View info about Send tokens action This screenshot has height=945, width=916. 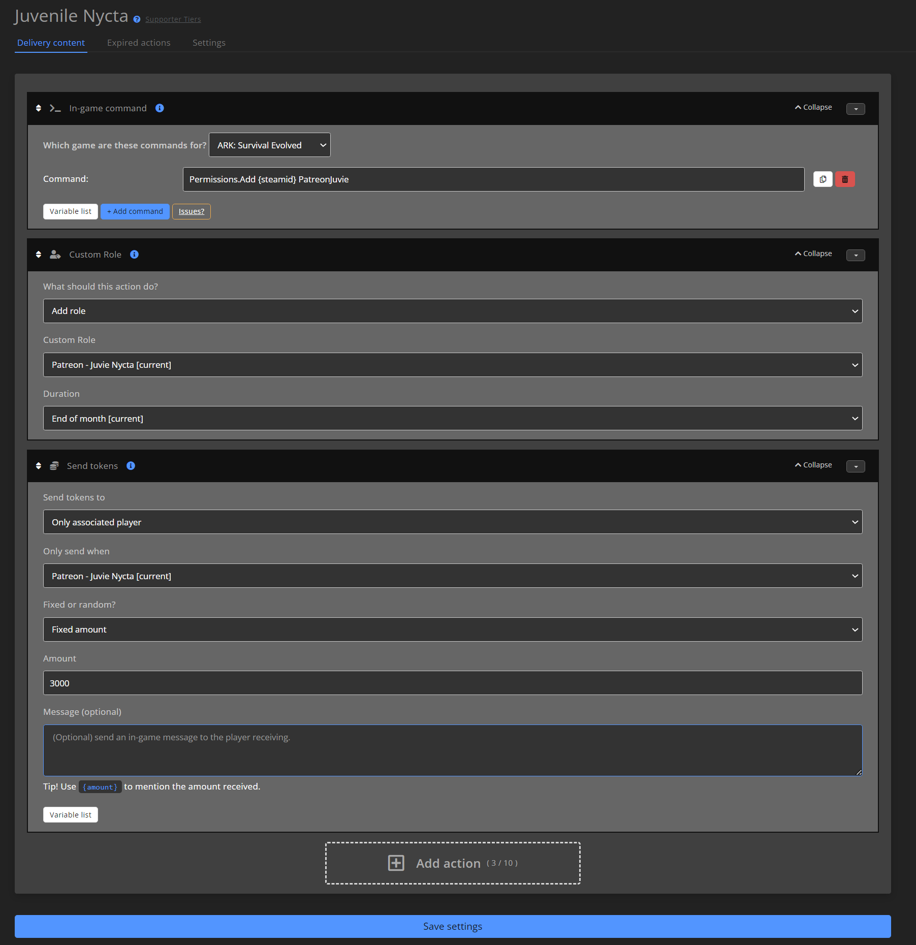coord(131,465)
